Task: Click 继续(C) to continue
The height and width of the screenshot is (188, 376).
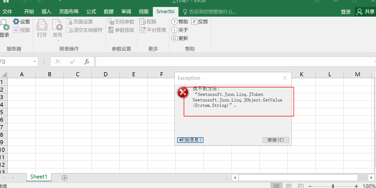Action: [x=276, y=140]
